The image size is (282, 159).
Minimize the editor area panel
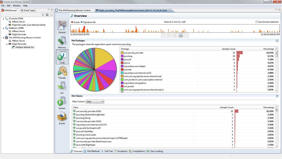tap(276, 10)
